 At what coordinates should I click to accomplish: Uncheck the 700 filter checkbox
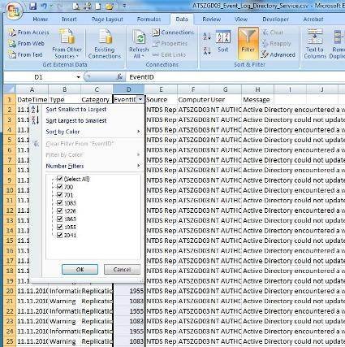(60, 187)
